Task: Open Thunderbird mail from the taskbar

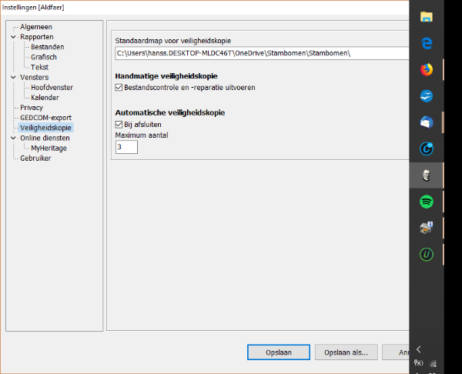Action: tap(427, 96)
